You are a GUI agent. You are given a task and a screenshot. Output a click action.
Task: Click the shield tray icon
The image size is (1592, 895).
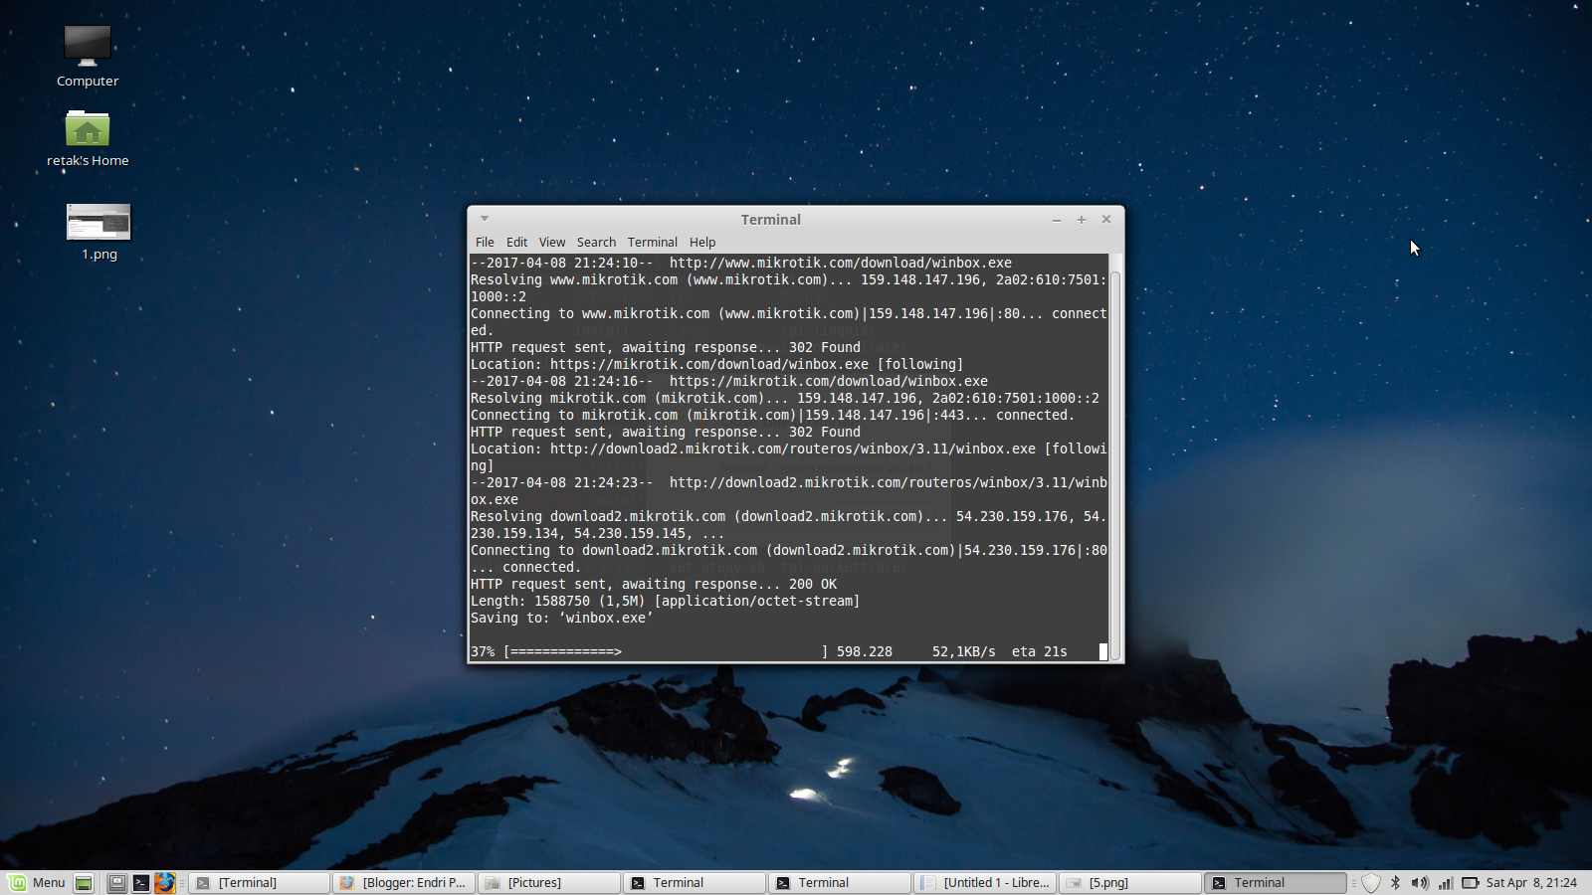coord(1370,882)
